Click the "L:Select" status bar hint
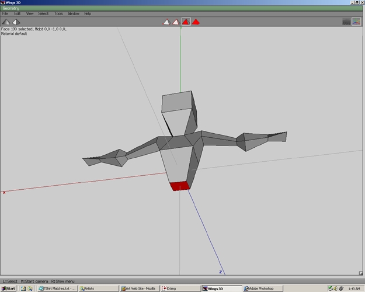Viewport: 365px width, 292px height. (10, 281)
